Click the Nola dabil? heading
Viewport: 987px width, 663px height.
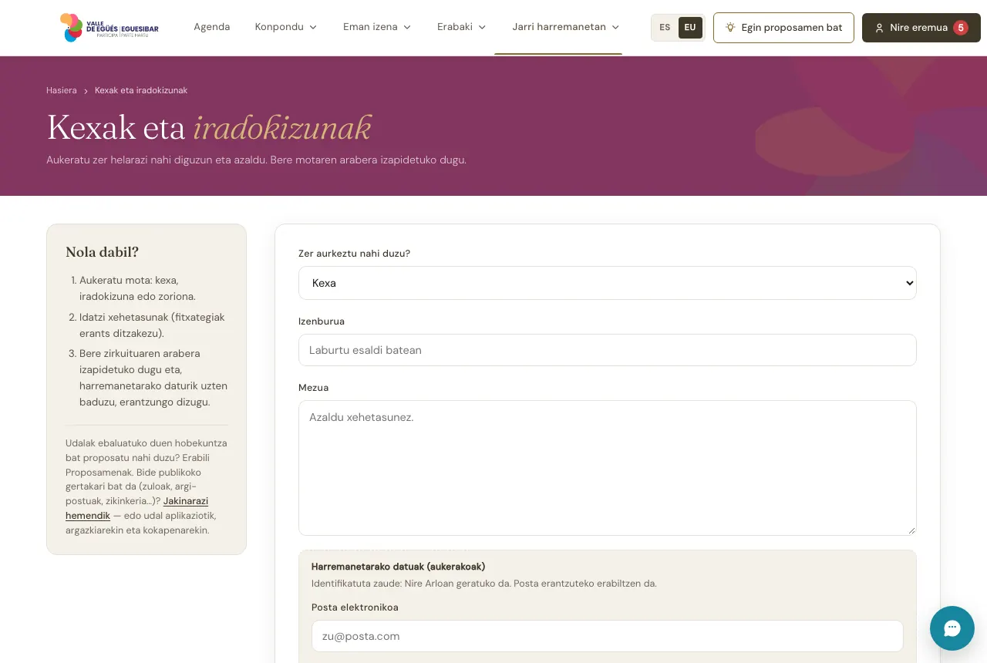103,252
